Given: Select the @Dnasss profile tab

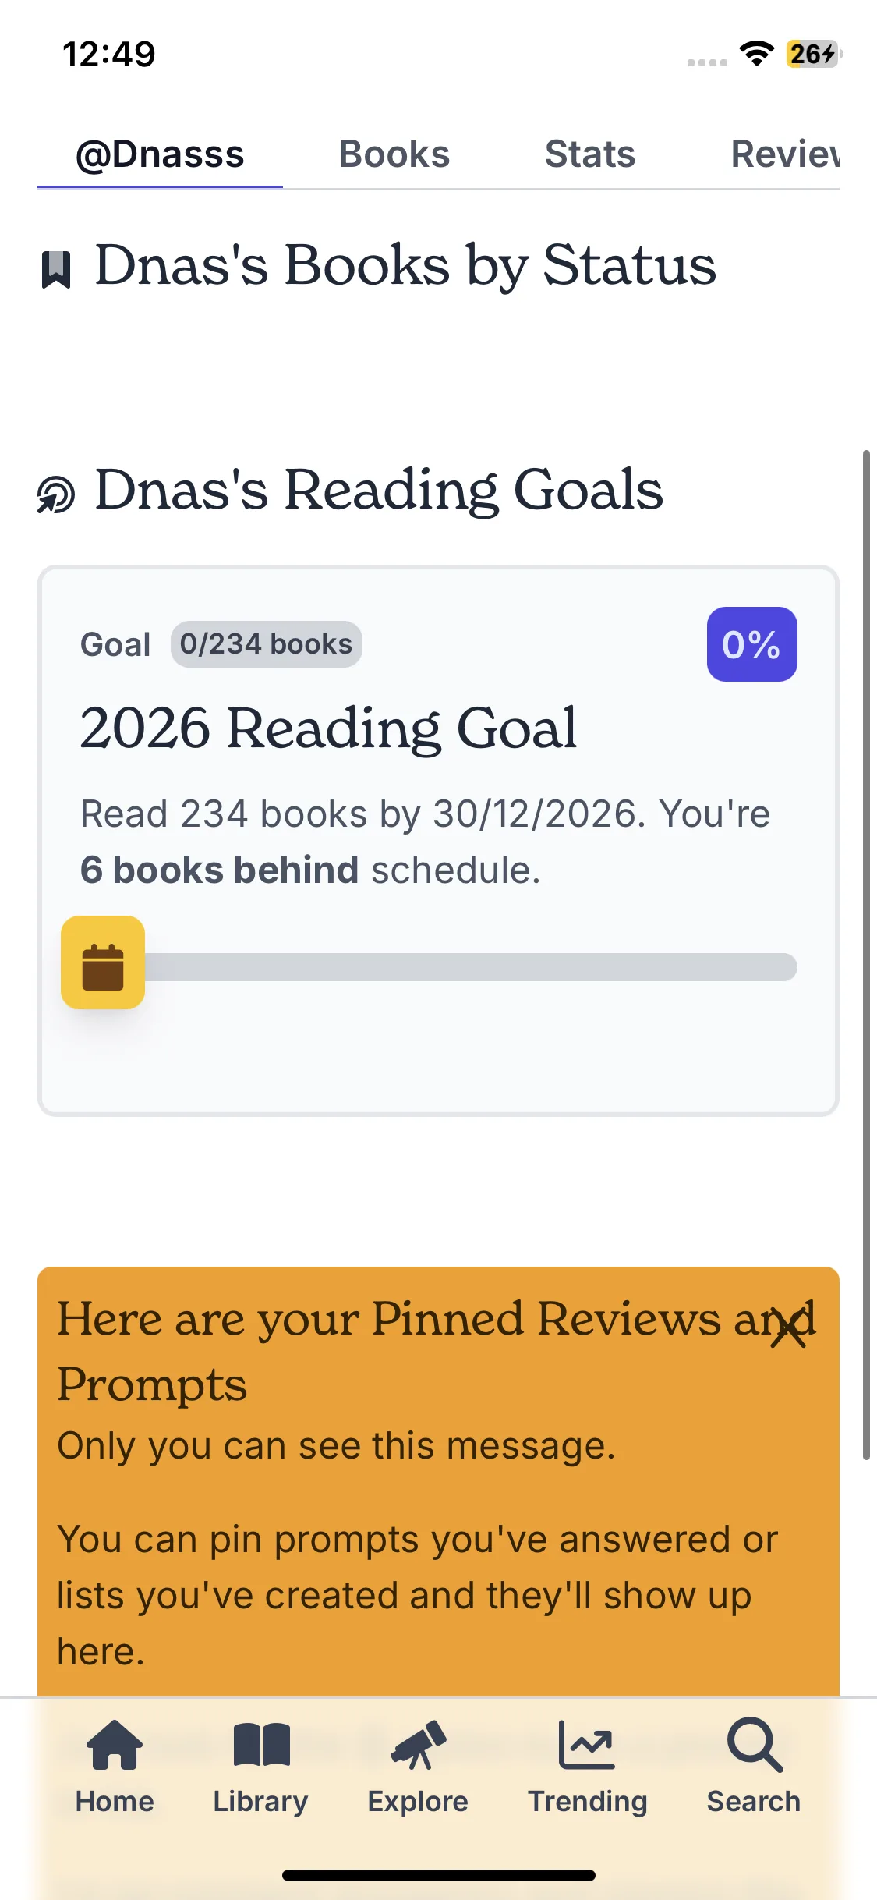Looking at the screenshot, I should (x=160, y=154).
